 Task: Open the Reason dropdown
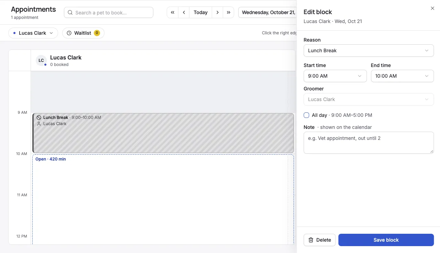coord(368,51)
